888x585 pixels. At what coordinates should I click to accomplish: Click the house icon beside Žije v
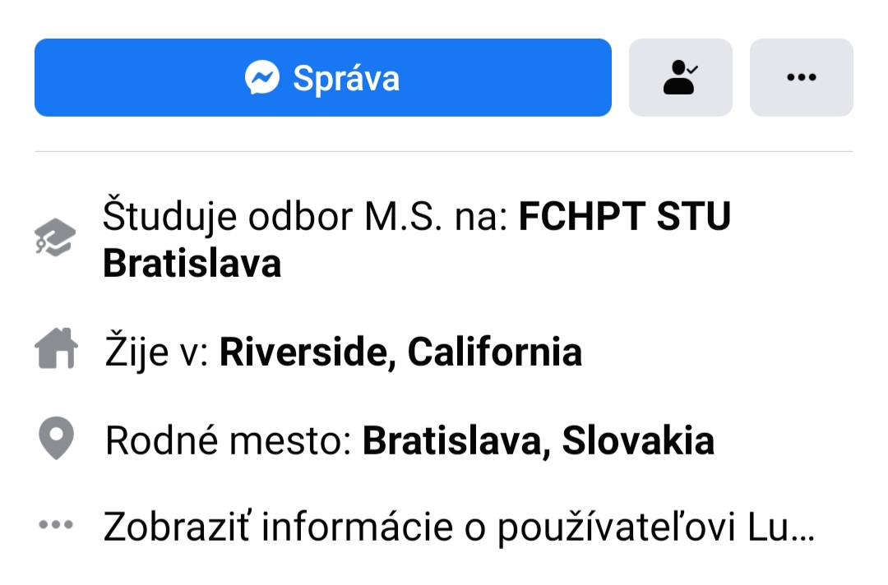(56, 348)
